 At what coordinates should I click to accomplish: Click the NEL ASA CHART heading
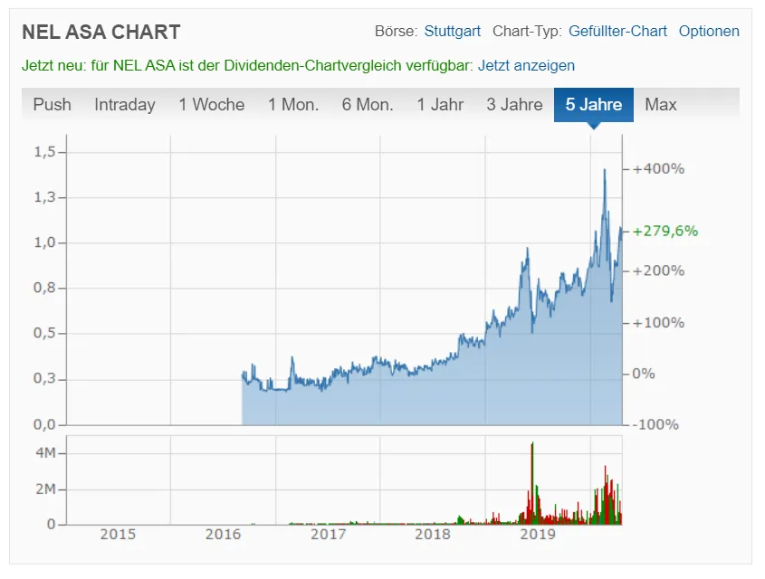(x=100, y=33)
